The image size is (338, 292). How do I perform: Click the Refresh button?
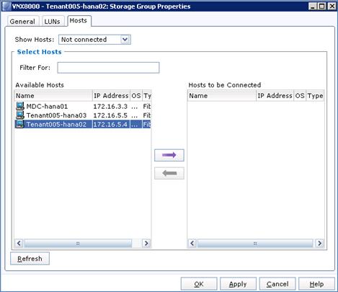pyautogui.click(x=30, y=259)
